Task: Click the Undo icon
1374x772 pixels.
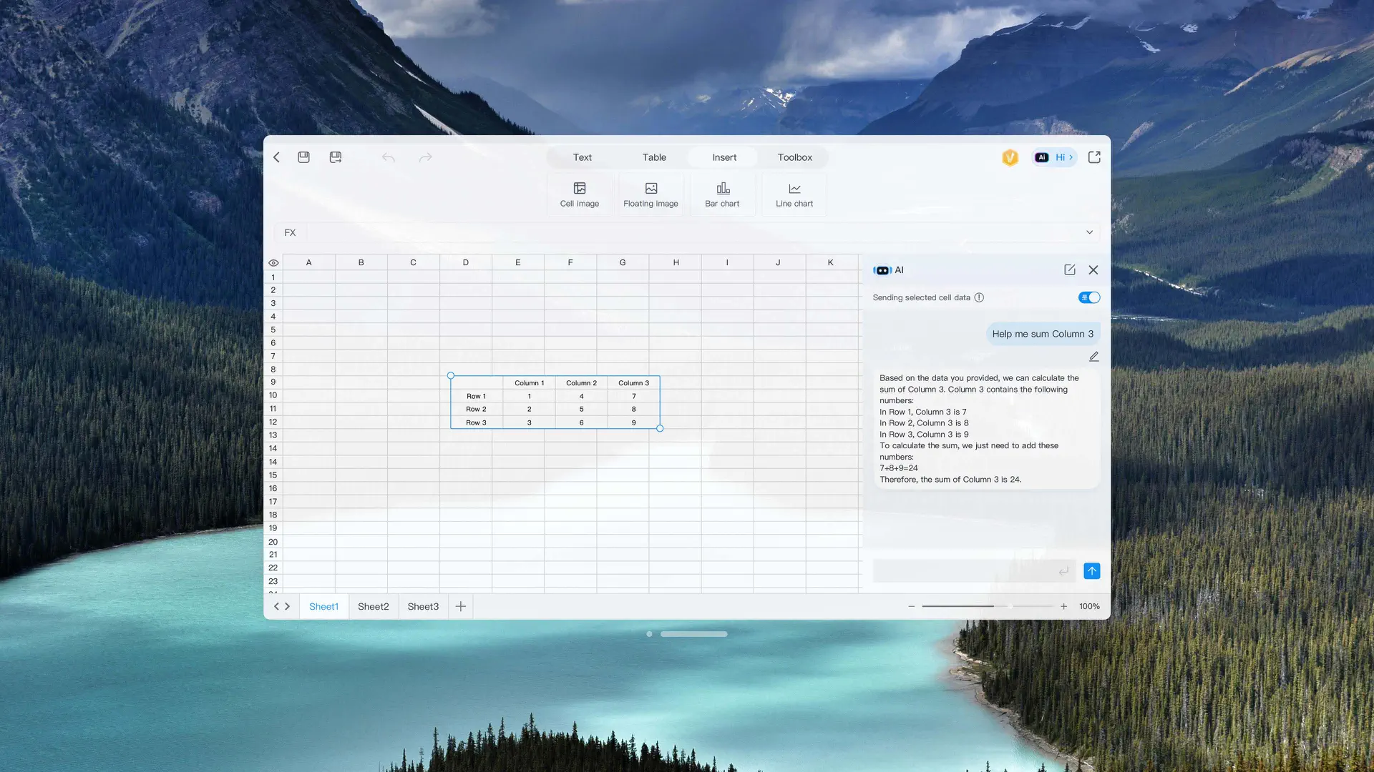Action: [388, 157]
